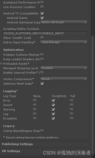Uncheck Android TV Compatibility
This screenshot has width=95, height=158.
(42, 13)
